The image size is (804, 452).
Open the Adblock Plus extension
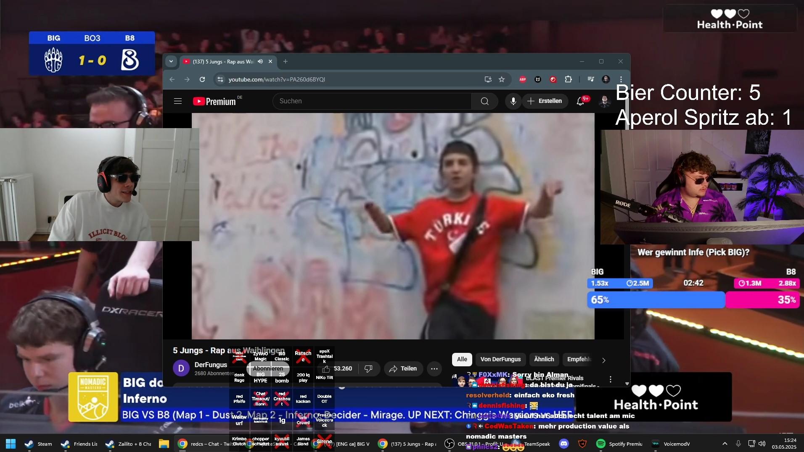point(523,79)
